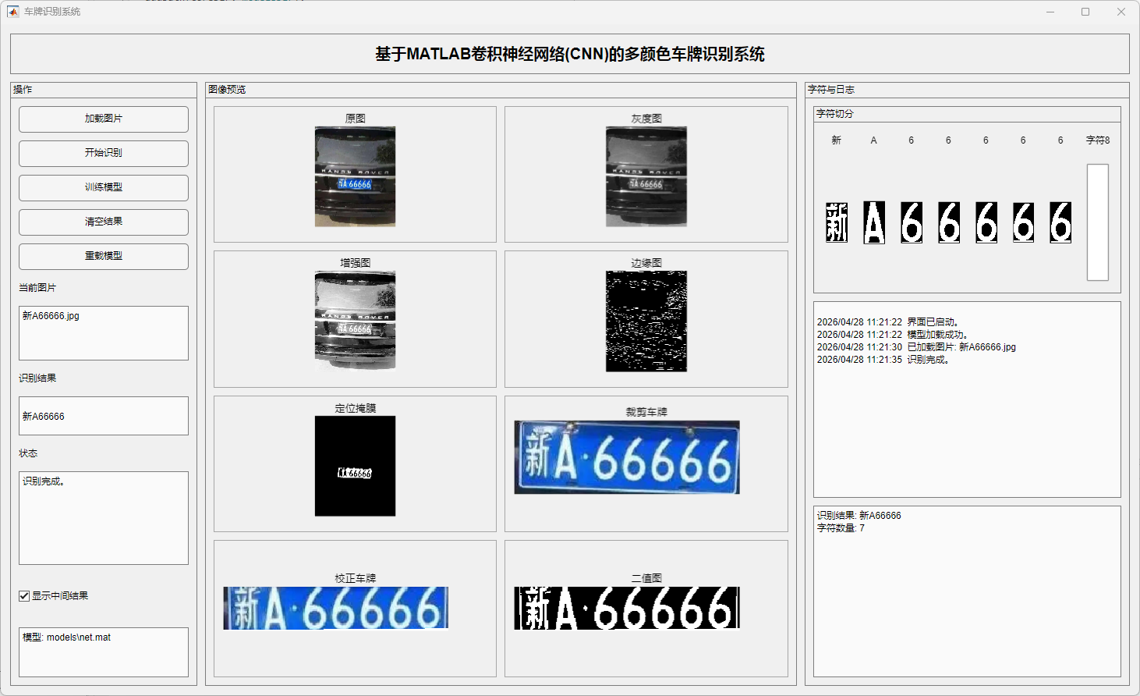Click the 加载图片 button
This screenshot has width=1140, height=696.
104,119
